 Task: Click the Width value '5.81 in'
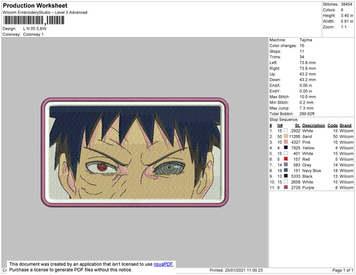click(x=347, y=21)
